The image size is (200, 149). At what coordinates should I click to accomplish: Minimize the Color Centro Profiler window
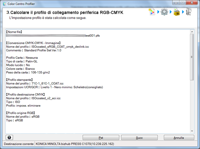click(x=176, y=3)
